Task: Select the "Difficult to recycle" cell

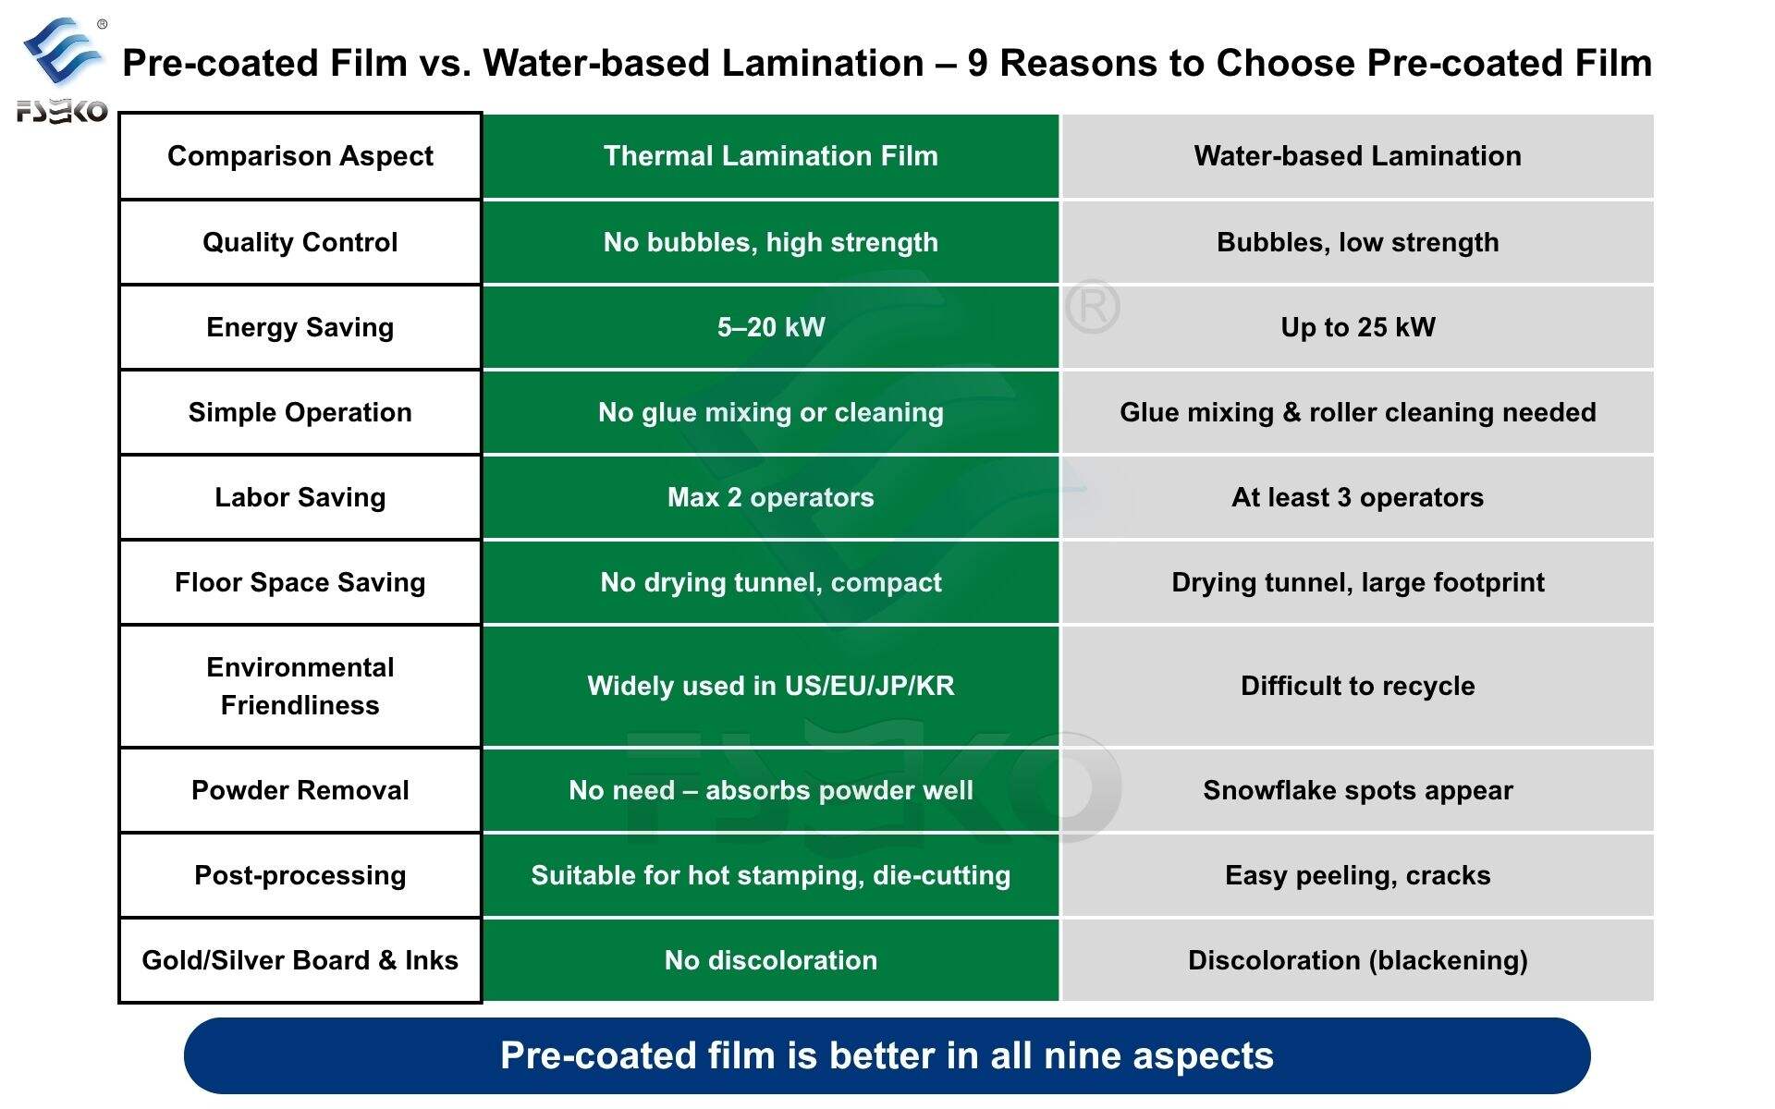Action: (x=1357, y=686)
